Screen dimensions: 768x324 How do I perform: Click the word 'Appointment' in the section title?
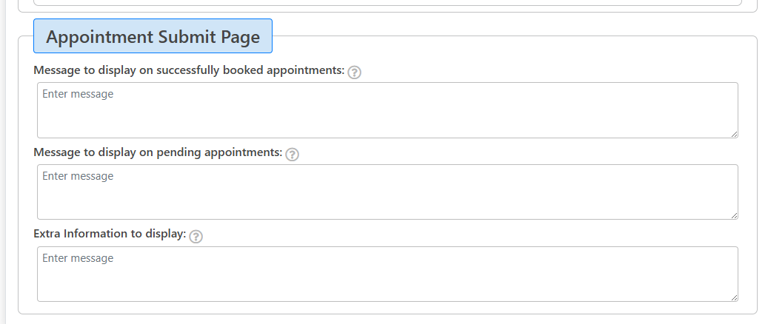coord(99,37)
